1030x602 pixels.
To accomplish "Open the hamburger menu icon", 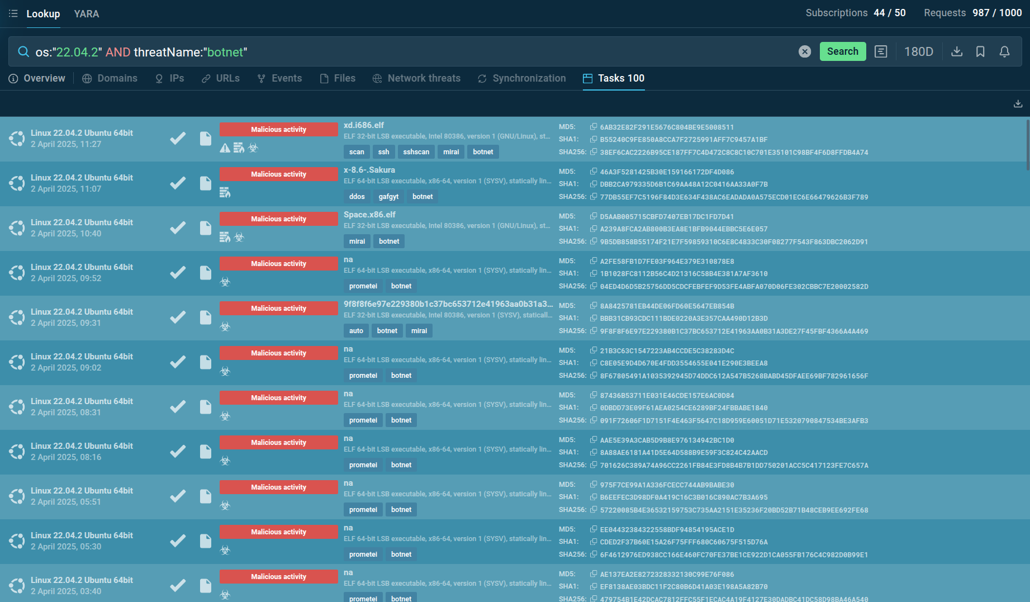I will coord(13,13).
